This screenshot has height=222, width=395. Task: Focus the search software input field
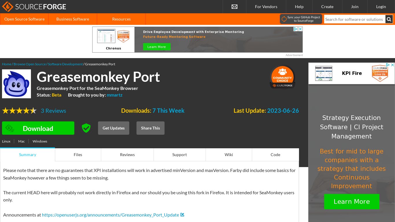355,19
